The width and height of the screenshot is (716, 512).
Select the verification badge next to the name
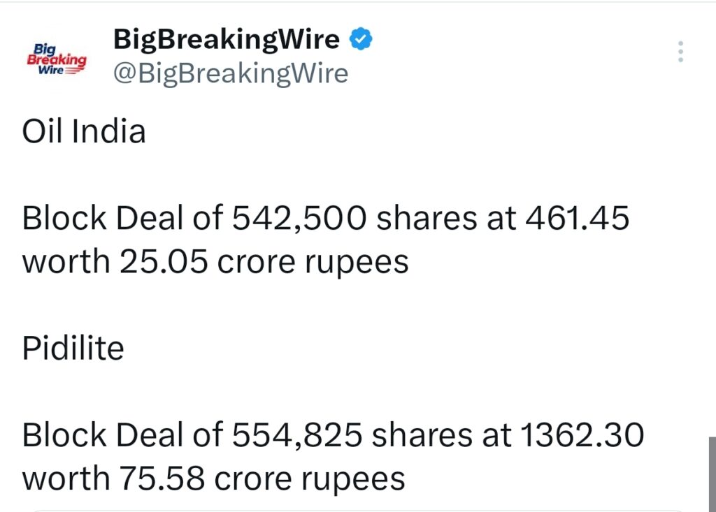359,39
